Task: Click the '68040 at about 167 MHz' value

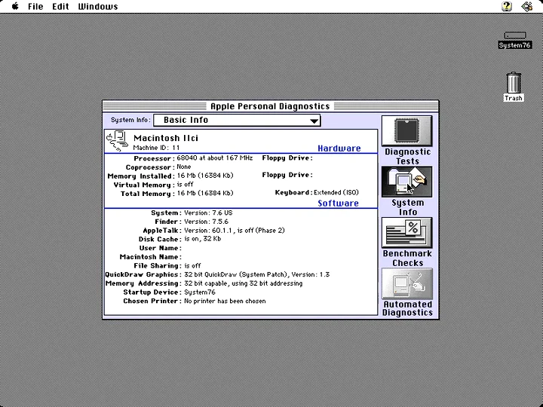Action: click(x=215, y=158)
